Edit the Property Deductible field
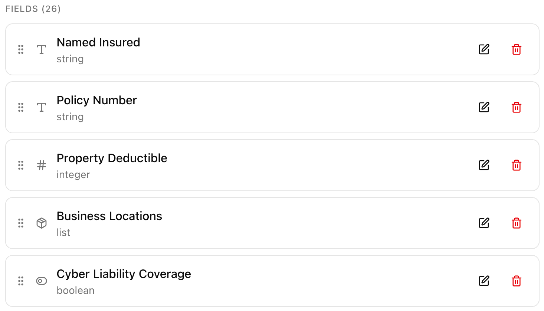Image resolution: width=544 pixels, height=311 pixels. (484, 165)
